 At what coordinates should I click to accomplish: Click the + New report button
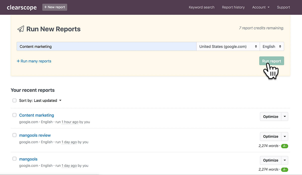point(55,7)
